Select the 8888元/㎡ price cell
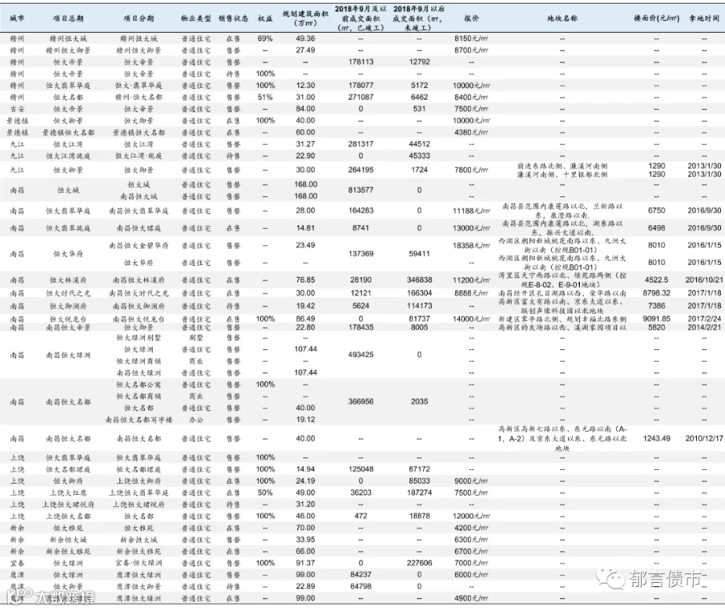This screenshot has width=725, height=611. pos(471,293)
